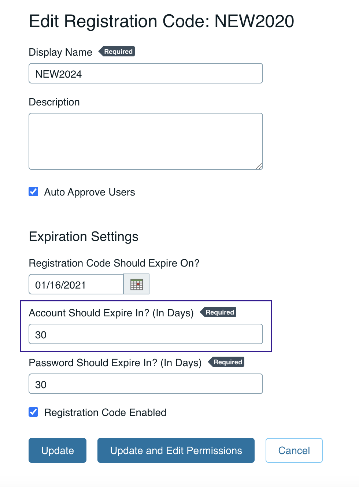Toggle the Auto Approve Users checkbox
This screenshot has width=359, height=487.
click(x=33, y=192)
